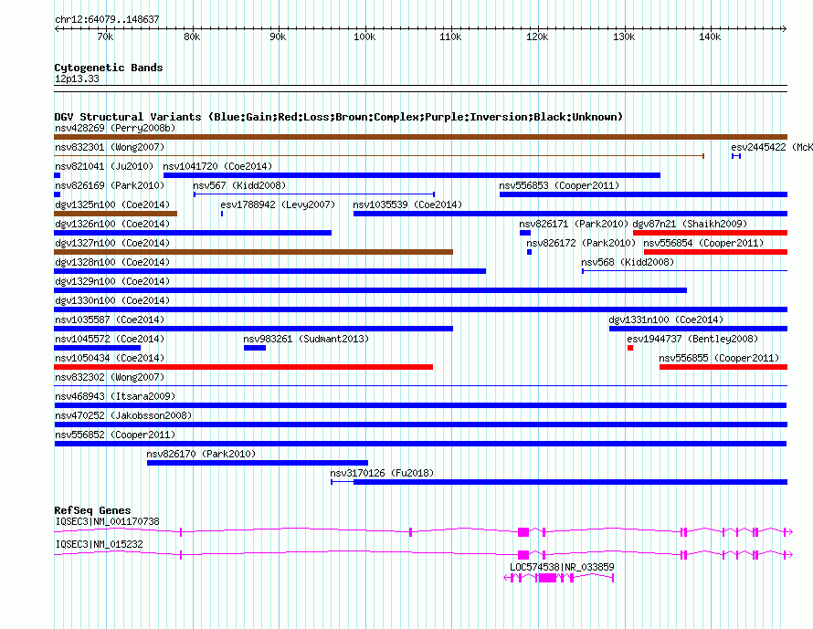The height and width of the screenshot is (629, 813).
Task: Open the nsv556852 (Cooper2011) label
Action: 115,435
